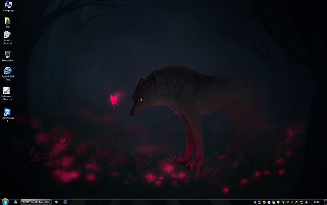Click the 22:40 system clock
The image size is (327, 205).
[316, 202]
